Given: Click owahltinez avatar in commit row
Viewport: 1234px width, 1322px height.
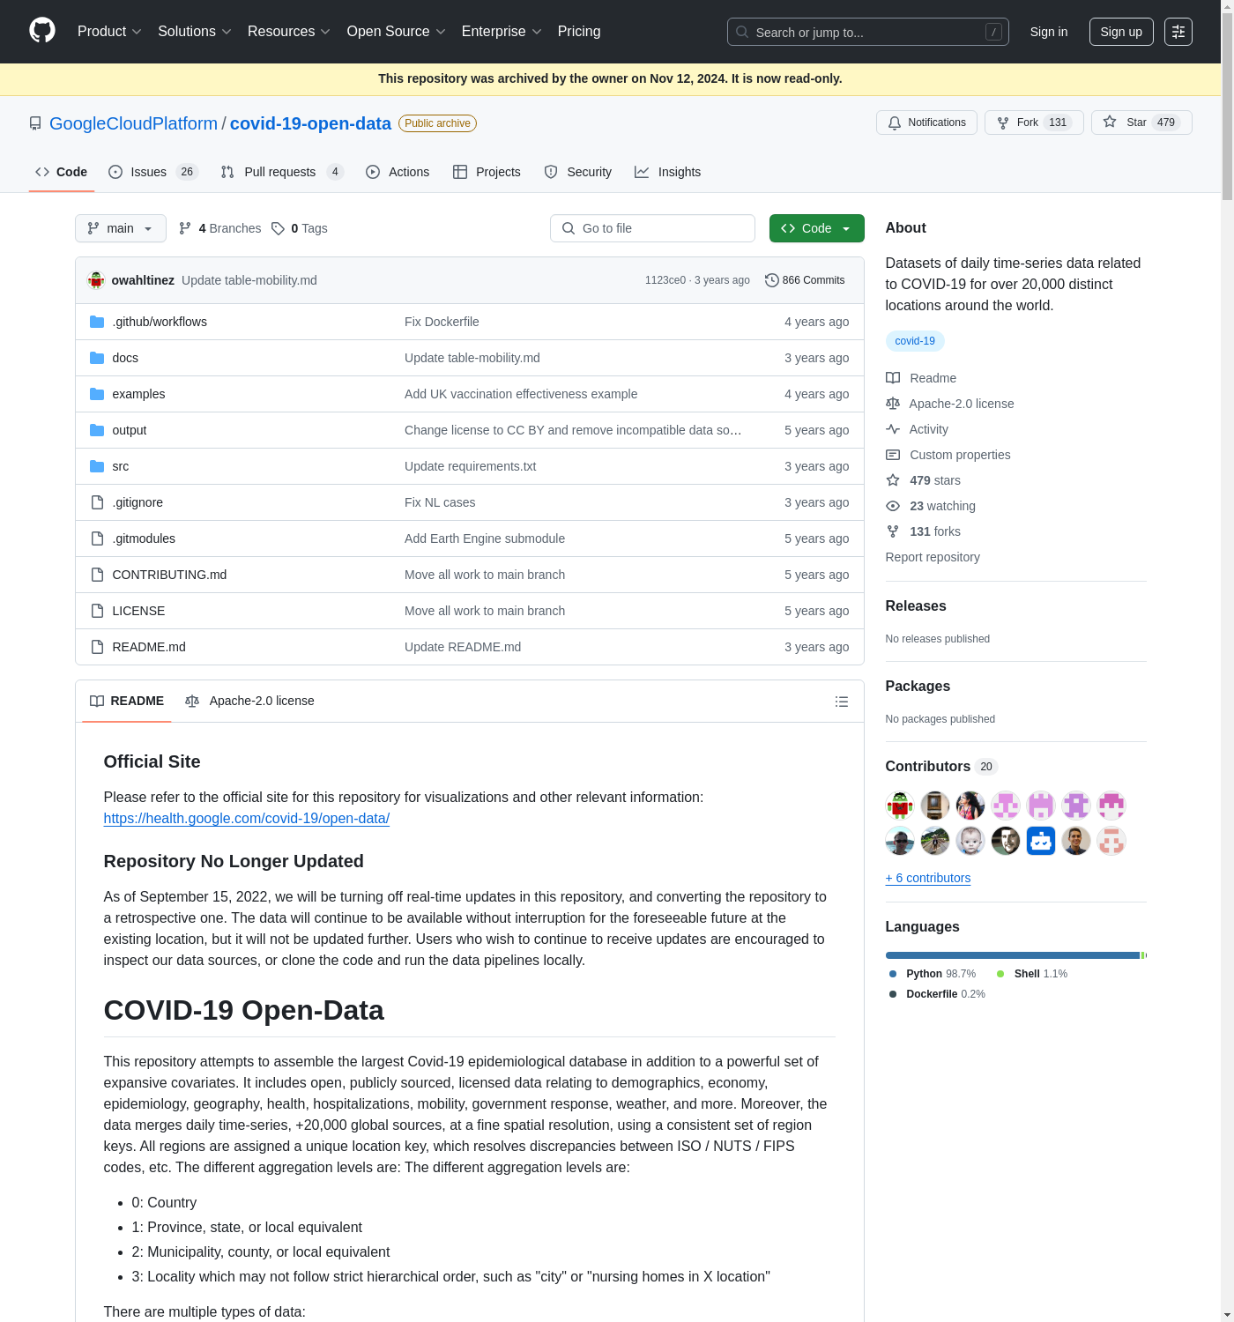Looking at the screenshot, I should click(x=96, y=280).
